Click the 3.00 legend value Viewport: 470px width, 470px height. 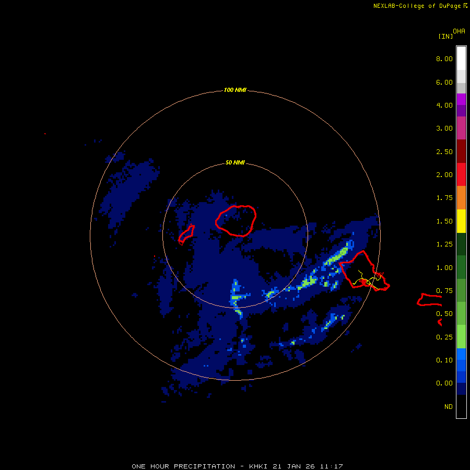point(444,128)
